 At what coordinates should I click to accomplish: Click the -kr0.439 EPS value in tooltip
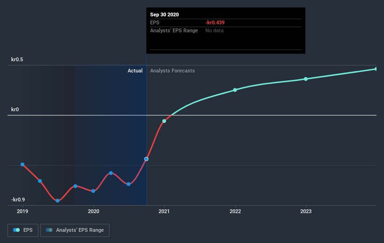tap(215, 22)
